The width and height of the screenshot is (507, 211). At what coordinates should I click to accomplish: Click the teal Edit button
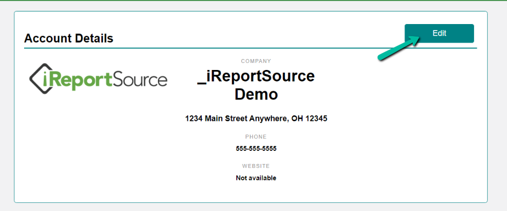(x=439, y=33)
